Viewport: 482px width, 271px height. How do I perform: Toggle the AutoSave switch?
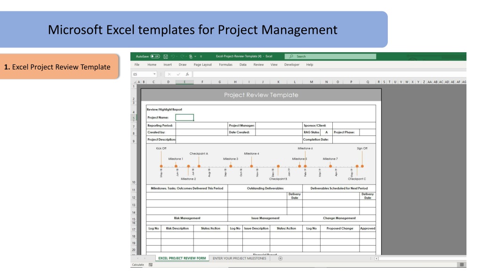(x=155, y=56)
